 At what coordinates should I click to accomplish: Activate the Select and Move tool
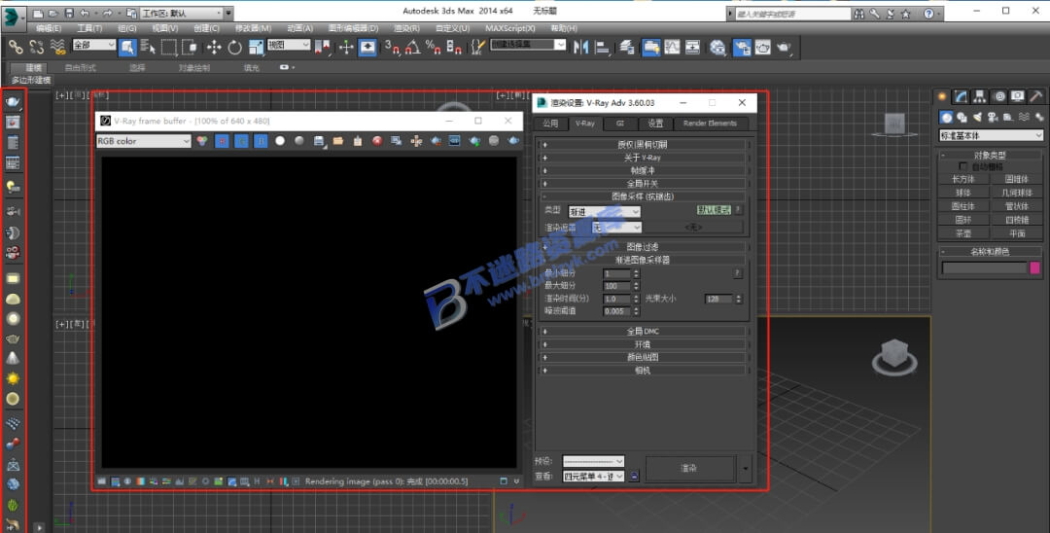214,47
